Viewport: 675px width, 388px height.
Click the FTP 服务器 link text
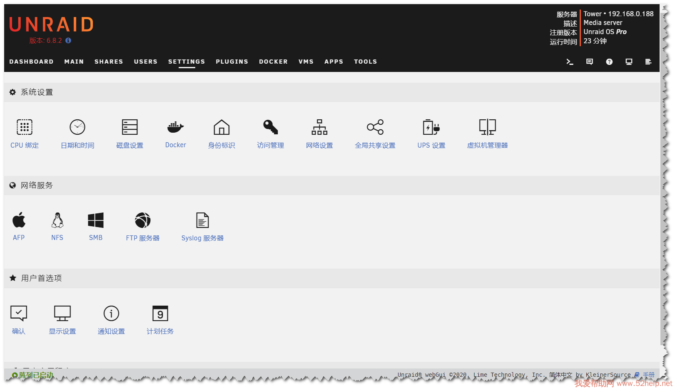142,238
